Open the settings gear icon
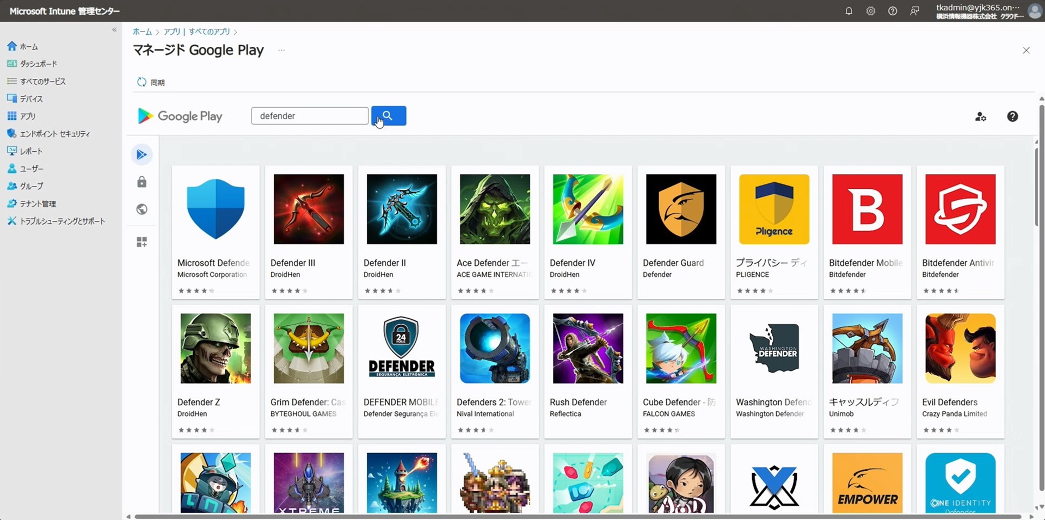The height and width of the screenshot is (520, 1045). [x=870, y=11]
